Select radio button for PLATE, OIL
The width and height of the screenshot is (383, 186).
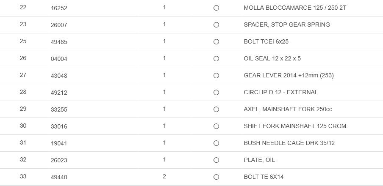pyautogui.click(x=216, y=160)
